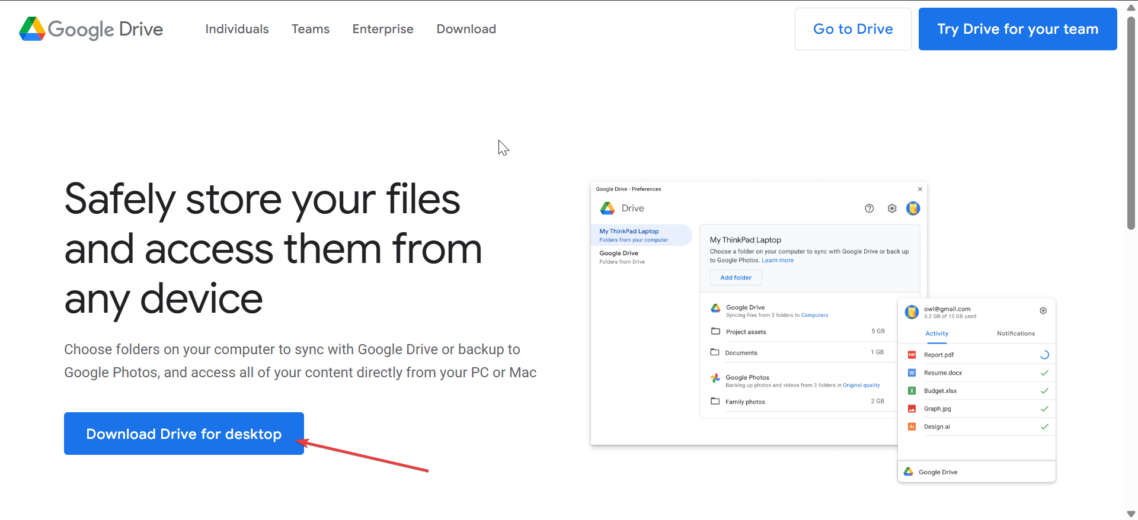Screen dimensions: 1138x520
Task: Click Download Drive for desktop button
Action: [184, 434]
